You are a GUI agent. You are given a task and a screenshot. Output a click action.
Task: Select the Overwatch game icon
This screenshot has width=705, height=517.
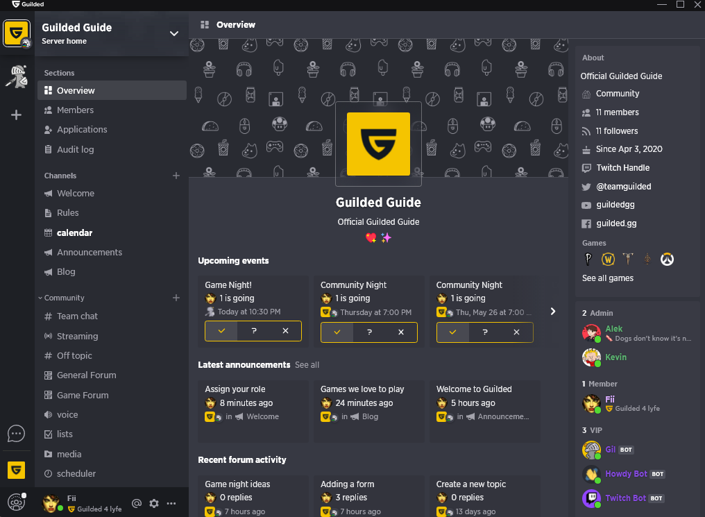point(667,260)
